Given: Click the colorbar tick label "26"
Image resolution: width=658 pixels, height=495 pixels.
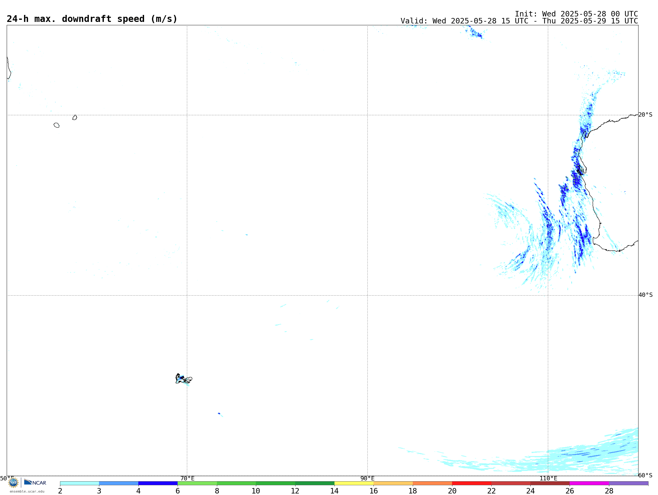Looking at the screenshot, I should 570,491.
